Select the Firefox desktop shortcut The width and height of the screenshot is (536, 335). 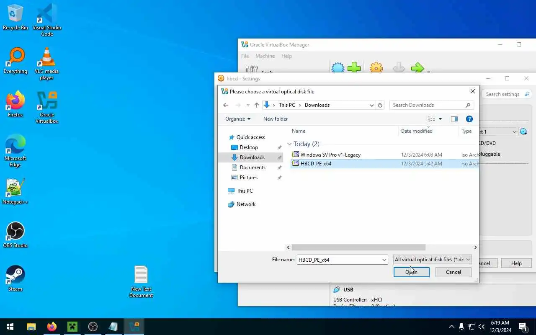coord(15,105)
